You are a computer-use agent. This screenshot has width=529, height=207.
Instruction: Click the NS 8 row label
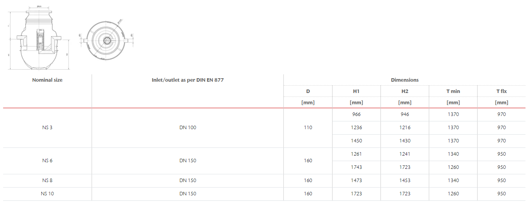[x=47, y=181]
